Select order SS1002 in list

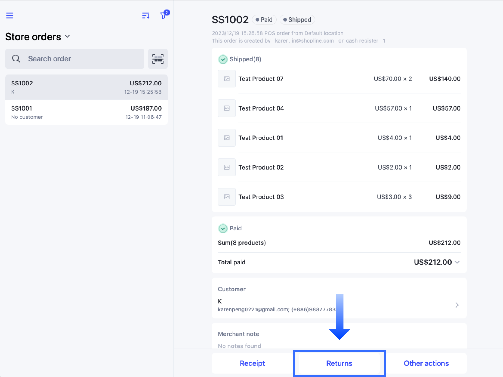(86, 87)
